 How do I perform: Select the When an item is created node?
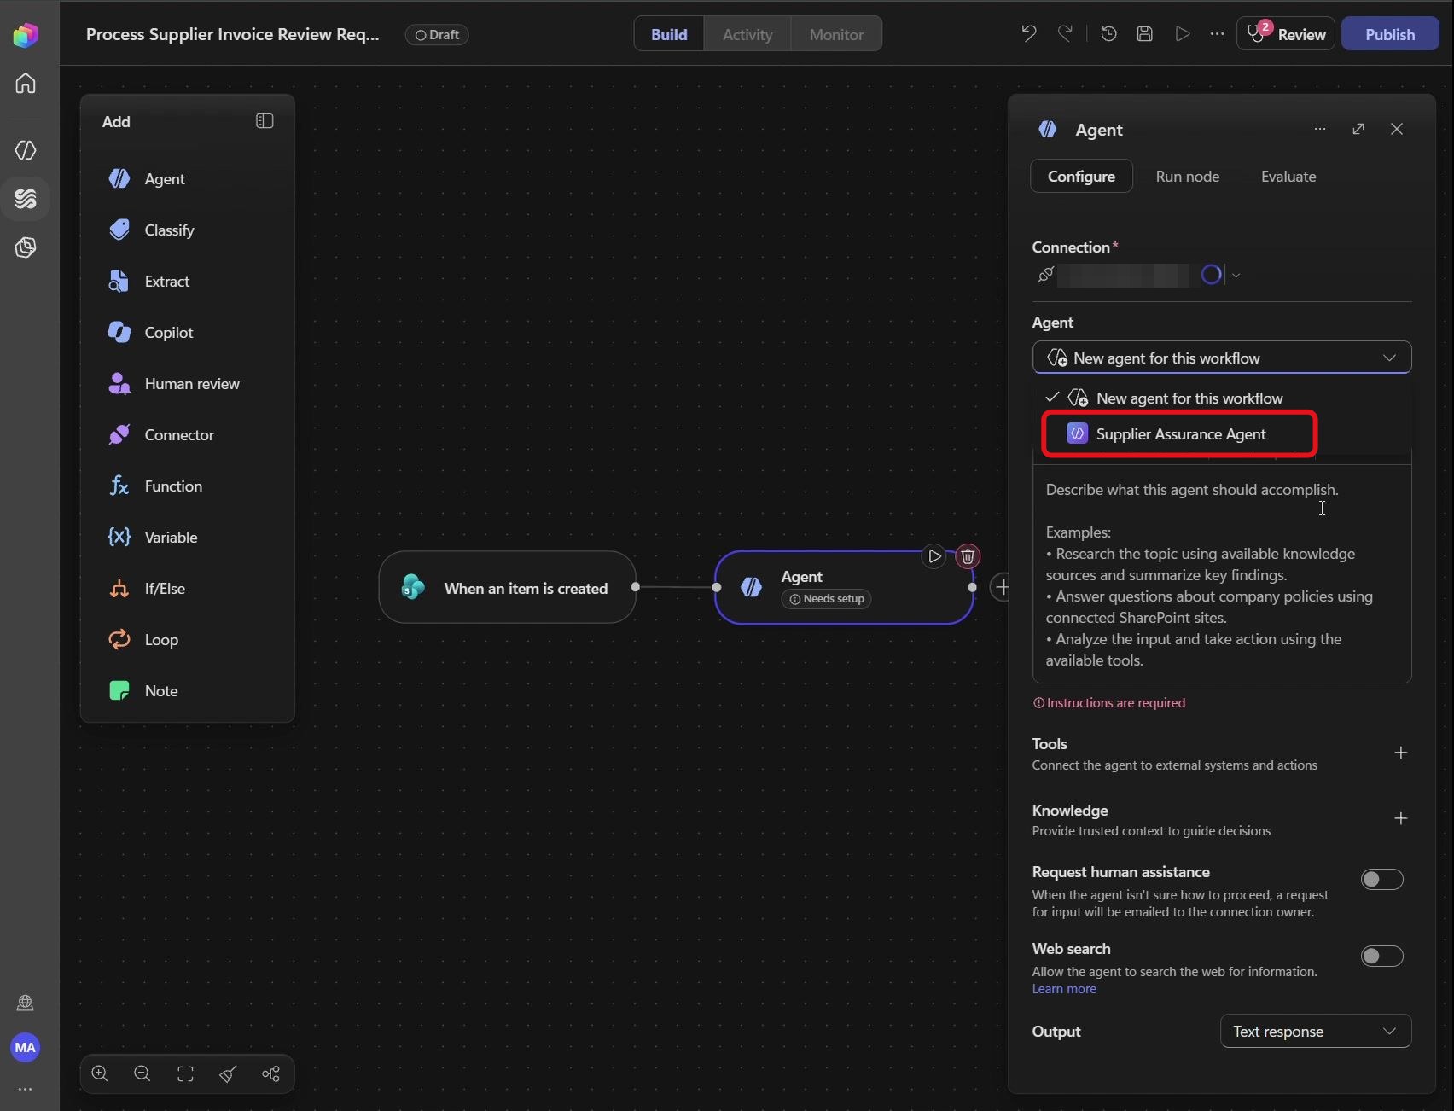[507, 587]
